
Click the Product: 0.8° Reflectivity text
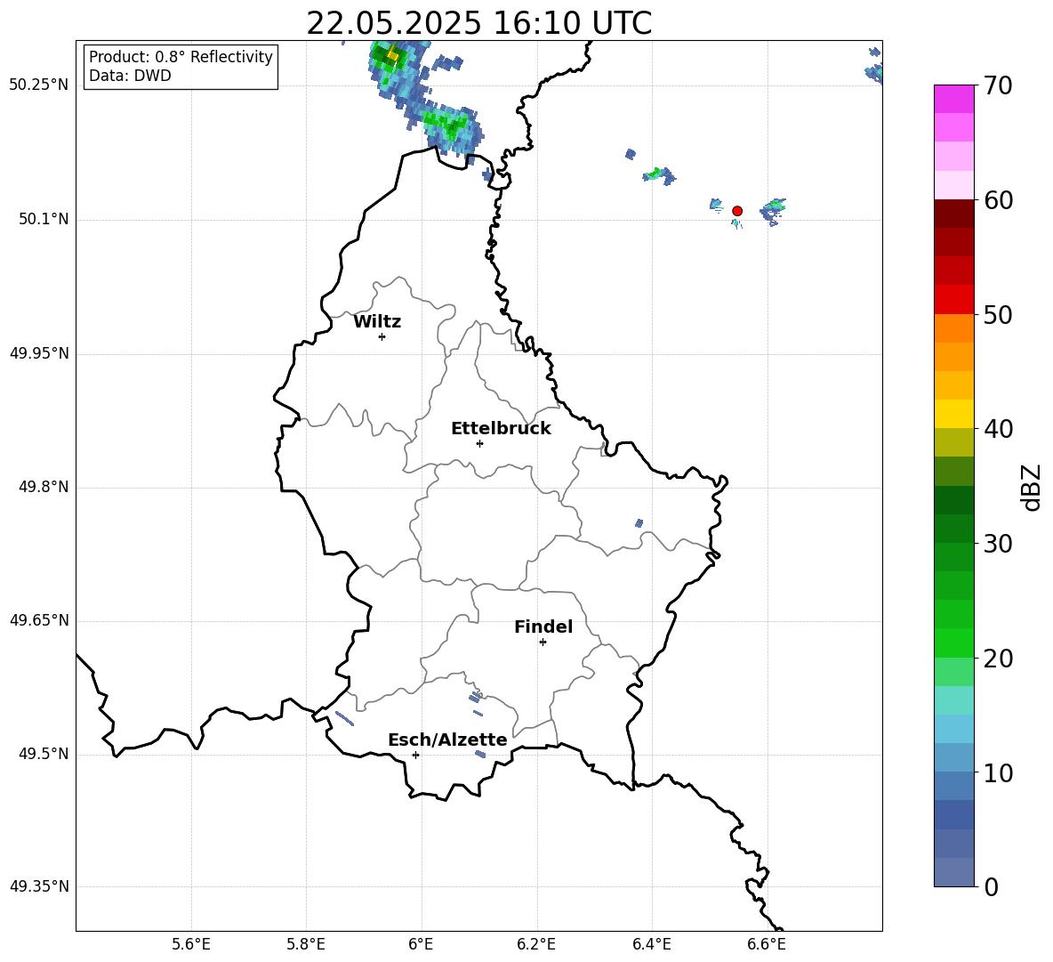(181, 57)
